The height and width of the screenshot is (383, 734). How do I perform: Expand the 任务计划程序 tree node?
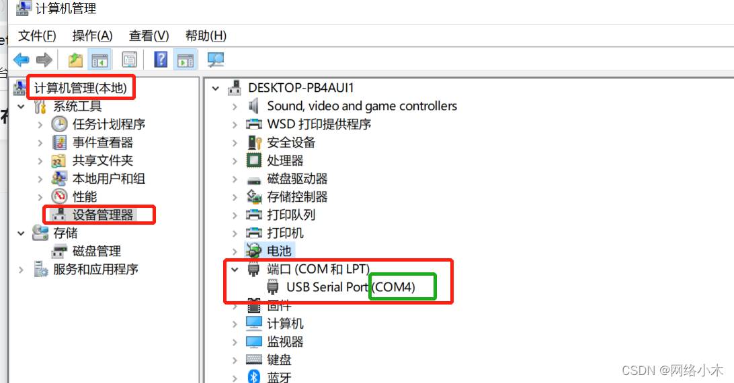[40, 125]
